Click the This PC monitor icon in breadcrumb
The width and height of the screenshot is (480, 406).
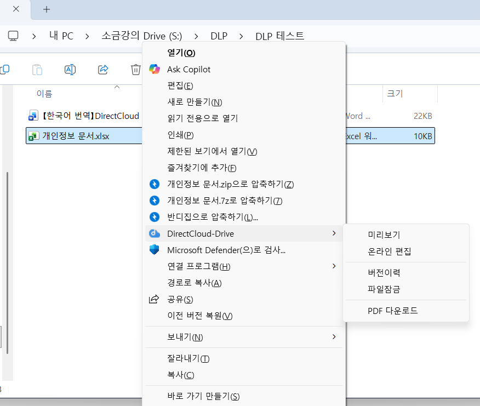[x=13, y=36]
